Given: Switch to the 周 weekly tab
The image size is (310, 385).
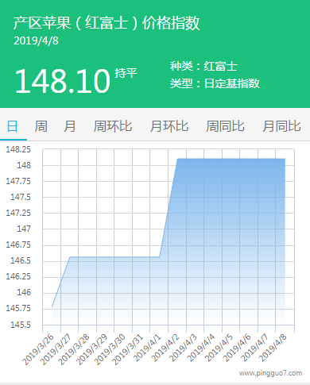Looking at the screenshot, I should click(x=41, y=126).
